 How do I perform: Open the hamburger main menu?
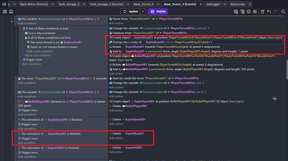[x=4, y=4]
